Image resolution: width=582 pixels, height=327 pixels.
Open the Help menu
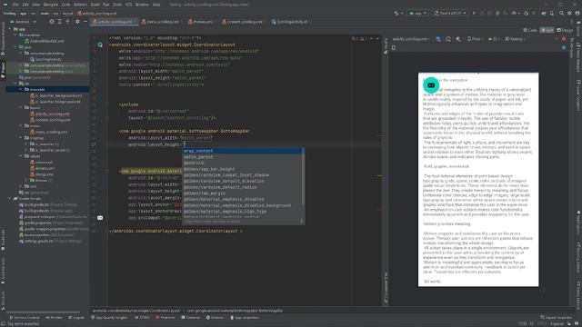(156, 5)
